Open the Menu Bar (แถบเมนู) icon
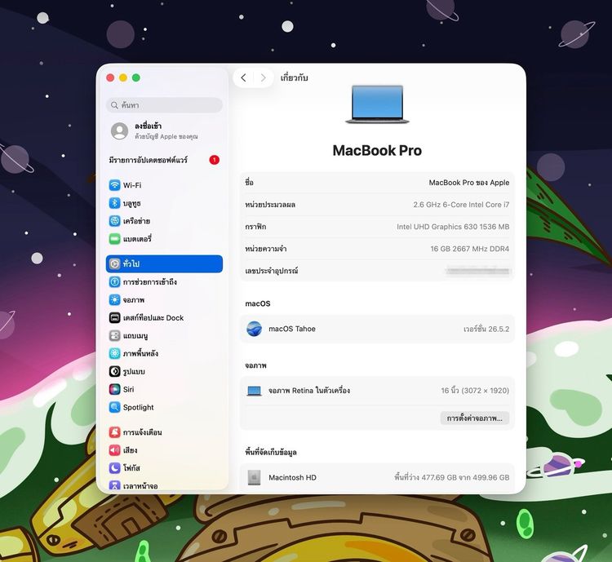This screenshot has width=612, height=562. coord(114,335)
